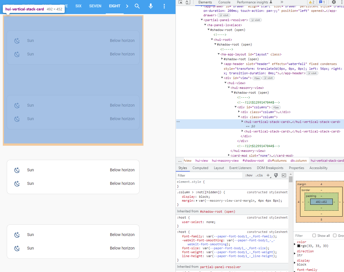Viewport: 344px width, 272px height.
Task: Toggle element state with :hov
Action: tap(249, 175)
